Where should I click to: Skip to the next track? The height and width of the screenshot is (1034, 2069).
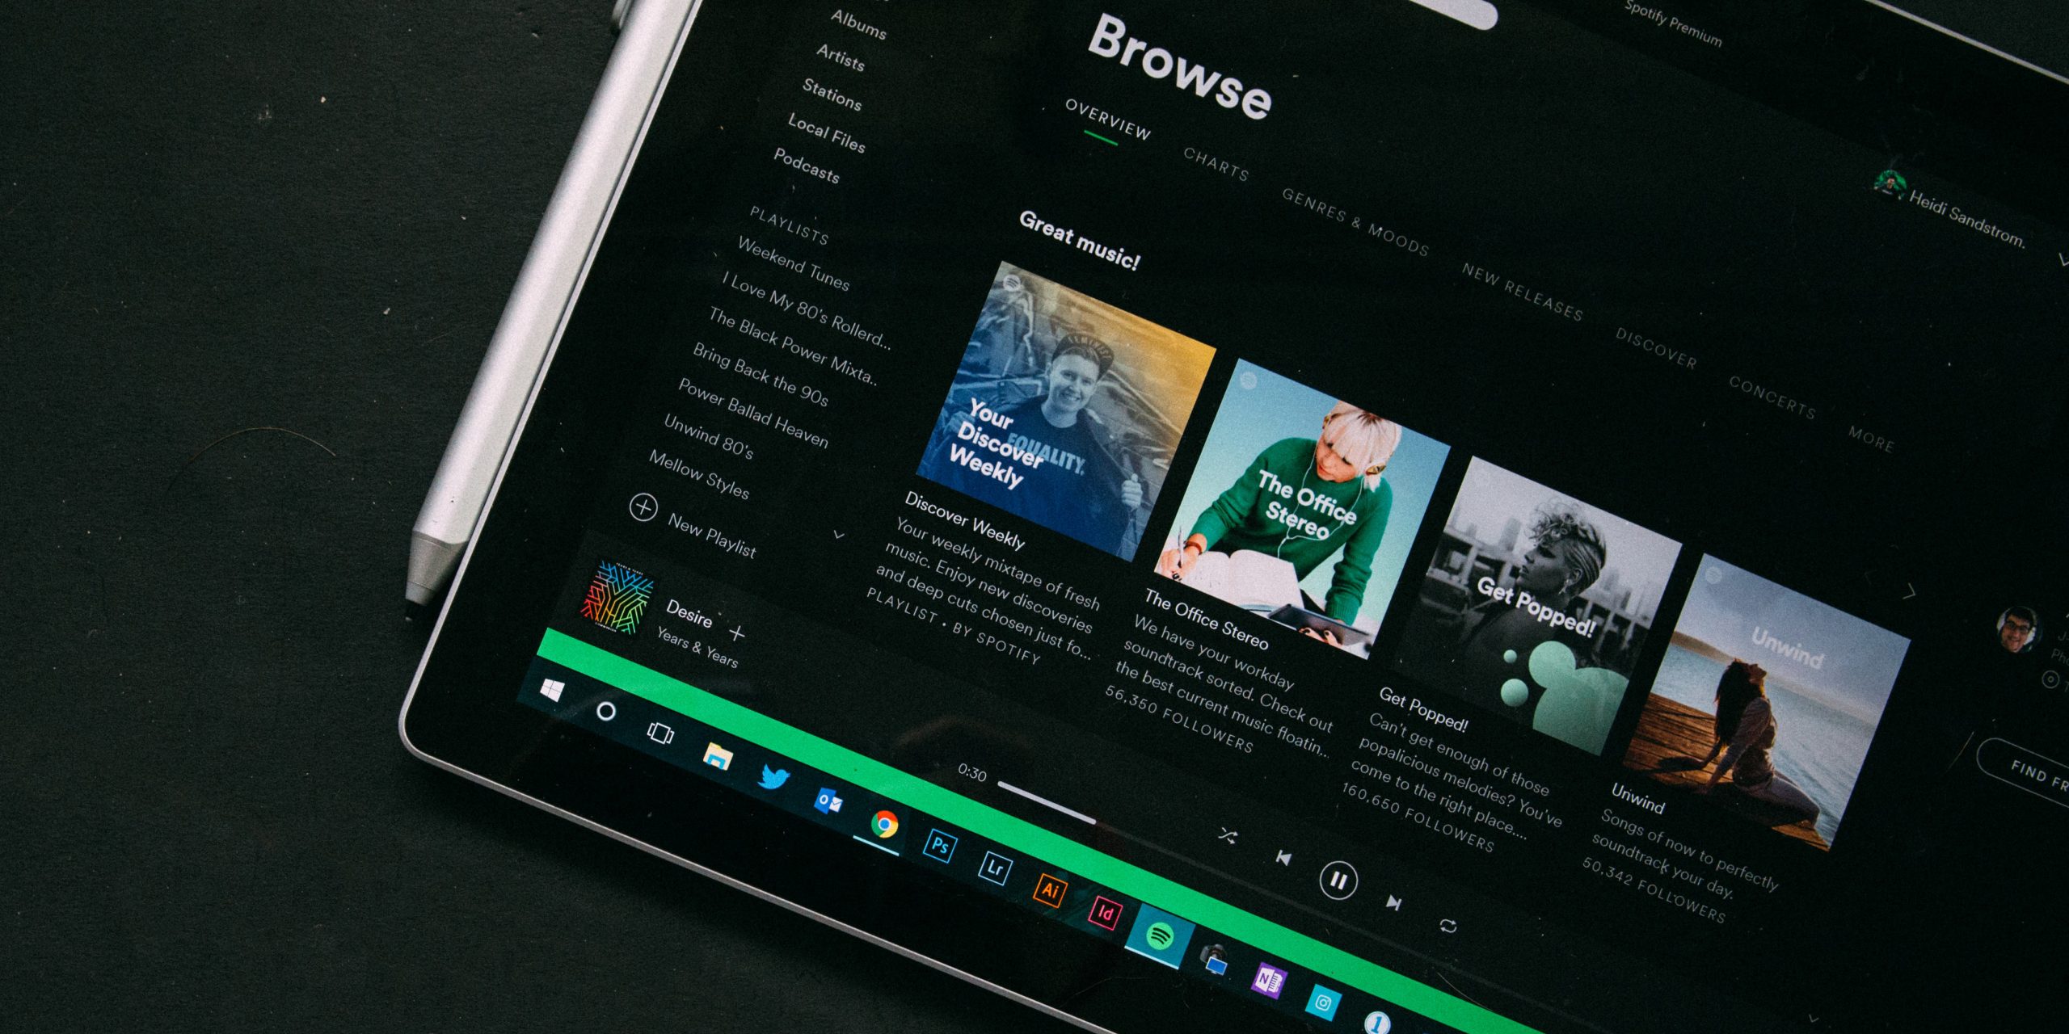(1393, 902)
